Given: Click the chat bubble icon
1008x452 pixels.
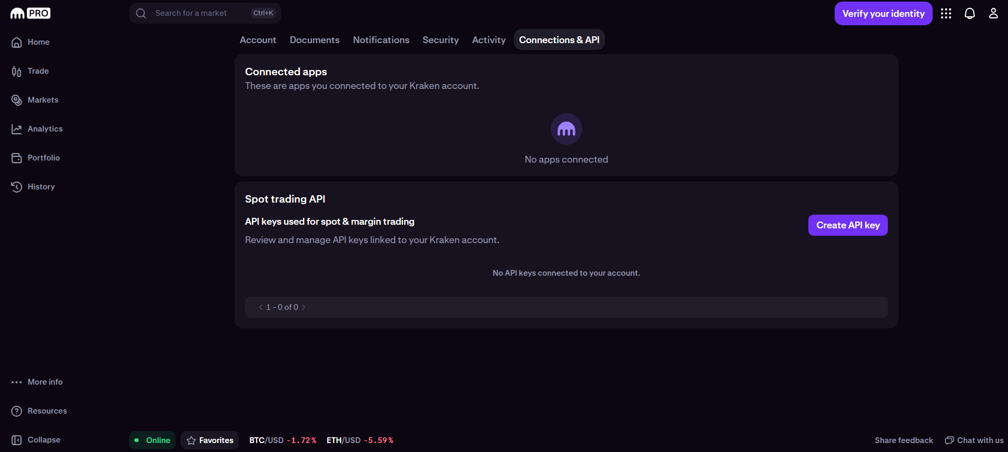Looking at the screenshot, I should 950,440.
